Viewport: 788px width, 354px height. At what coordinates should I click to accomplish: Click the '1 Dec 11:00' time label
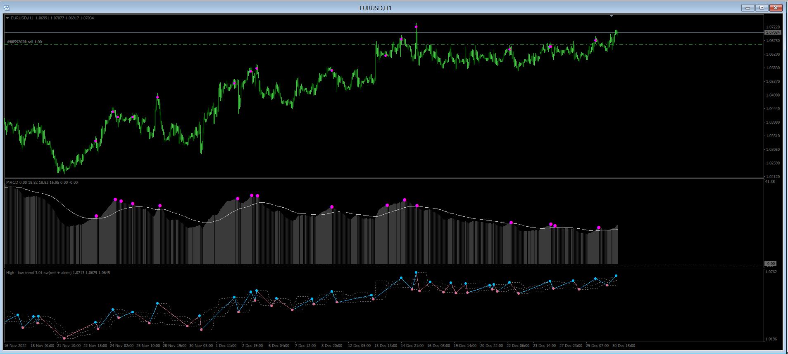coord(226,346)
